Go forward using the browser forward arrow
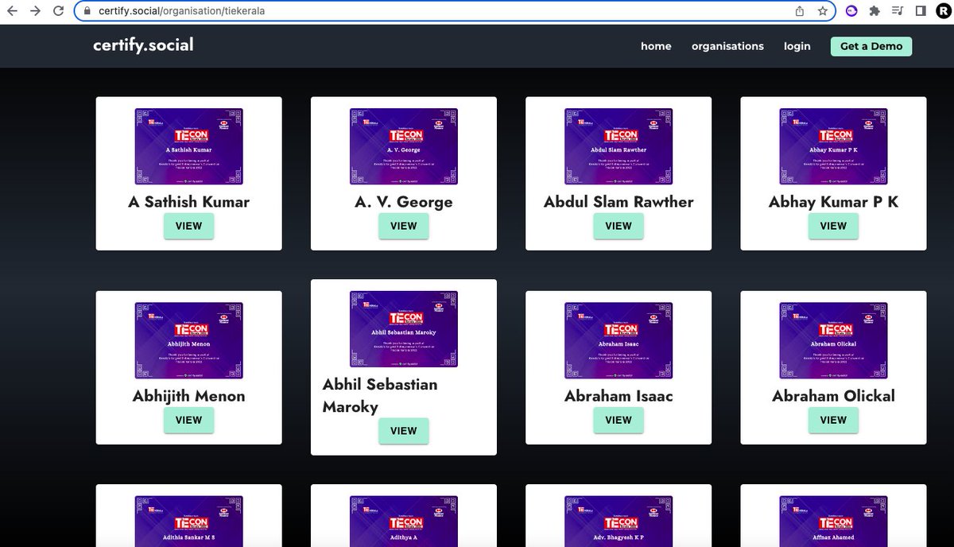This screenshot has width=954, height=547. (x=35, y=11)
